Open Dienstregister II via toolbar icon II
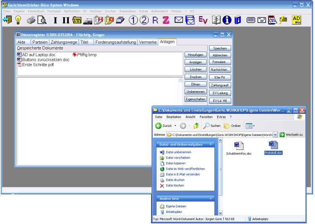 (x=66, y=20)
